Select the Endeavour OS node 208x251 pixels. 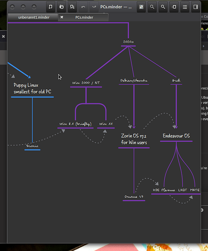(x=176, y=136)
